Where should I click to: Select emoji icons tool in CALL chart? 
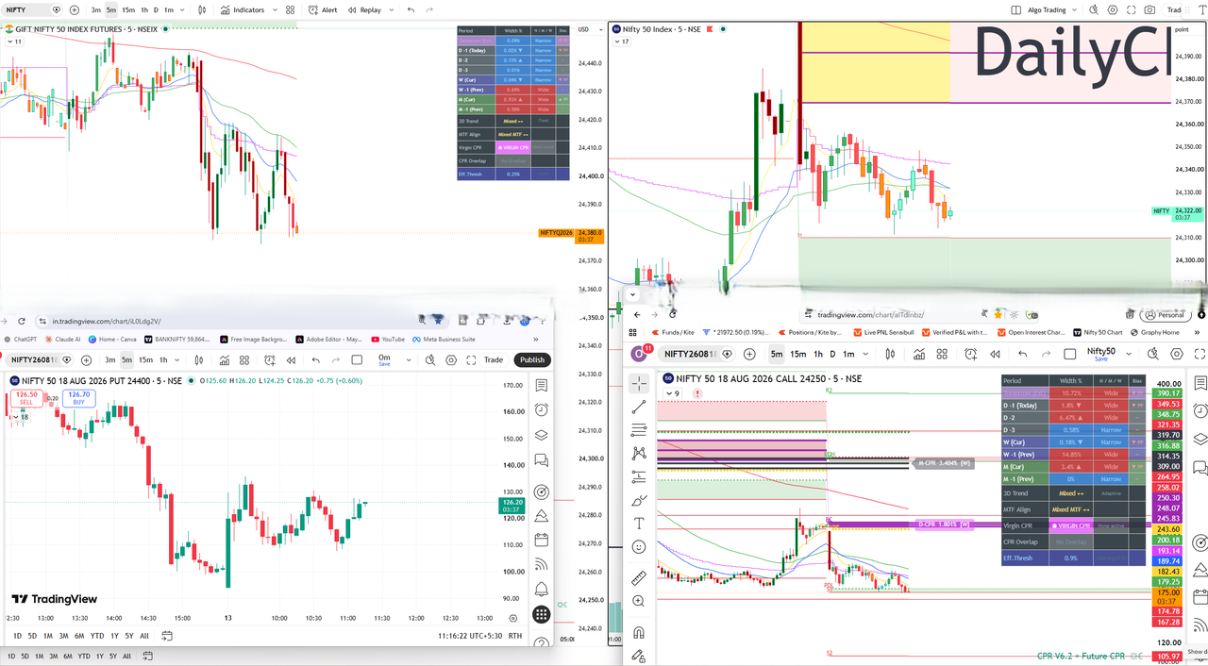click(x=639, y=546)
